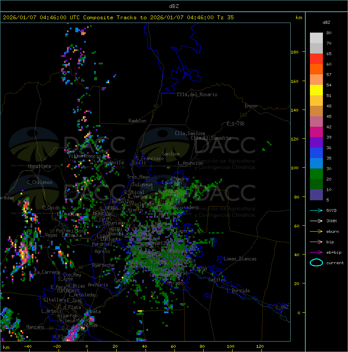
Task: Select the magenta swatch in the dBZ scale
Action: 316,132
